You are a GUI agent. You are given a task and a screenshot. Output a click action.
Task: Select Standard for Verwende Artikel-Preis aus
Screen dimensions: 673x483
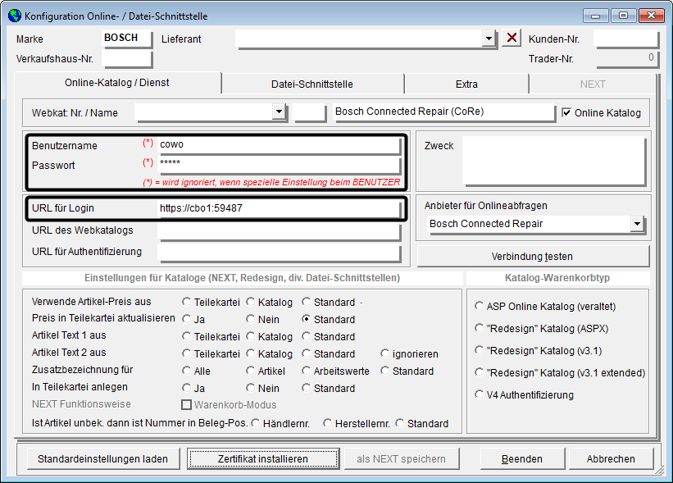306,302
